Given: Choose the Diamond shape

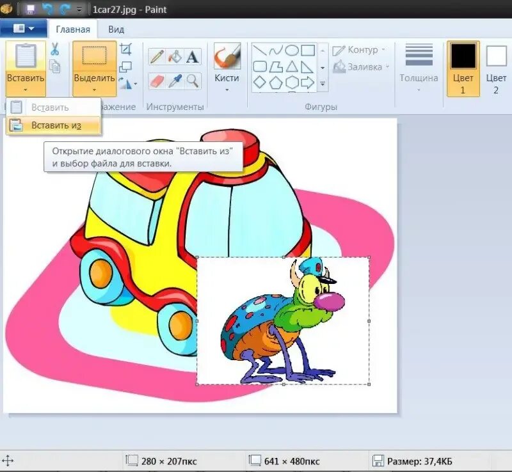Looking at the screenshot, I should point(260,83).
